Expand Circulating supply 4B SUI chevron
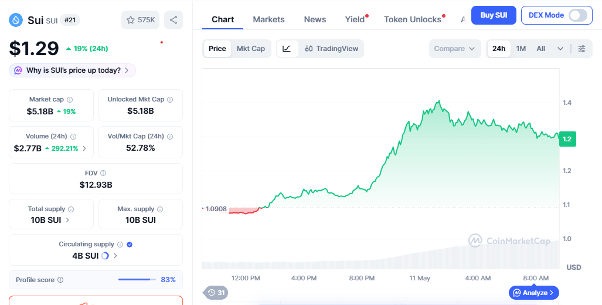Viewport: 602px width, 305px height. (x=115, y=256)
